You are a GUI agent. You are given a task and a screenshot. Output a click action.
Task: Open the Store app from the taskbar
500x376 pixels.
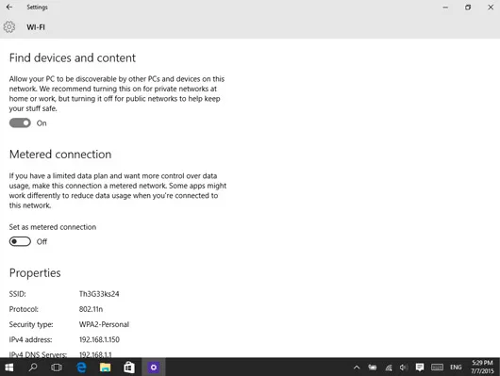[129, 368]
